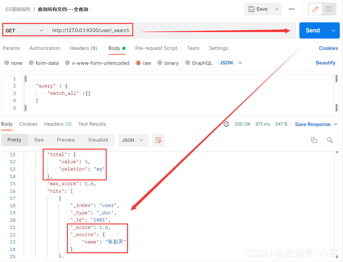Viewport: 343px width, 262px height.
Task: Select the raw body type radio button
Action: (x=139, y=63)
